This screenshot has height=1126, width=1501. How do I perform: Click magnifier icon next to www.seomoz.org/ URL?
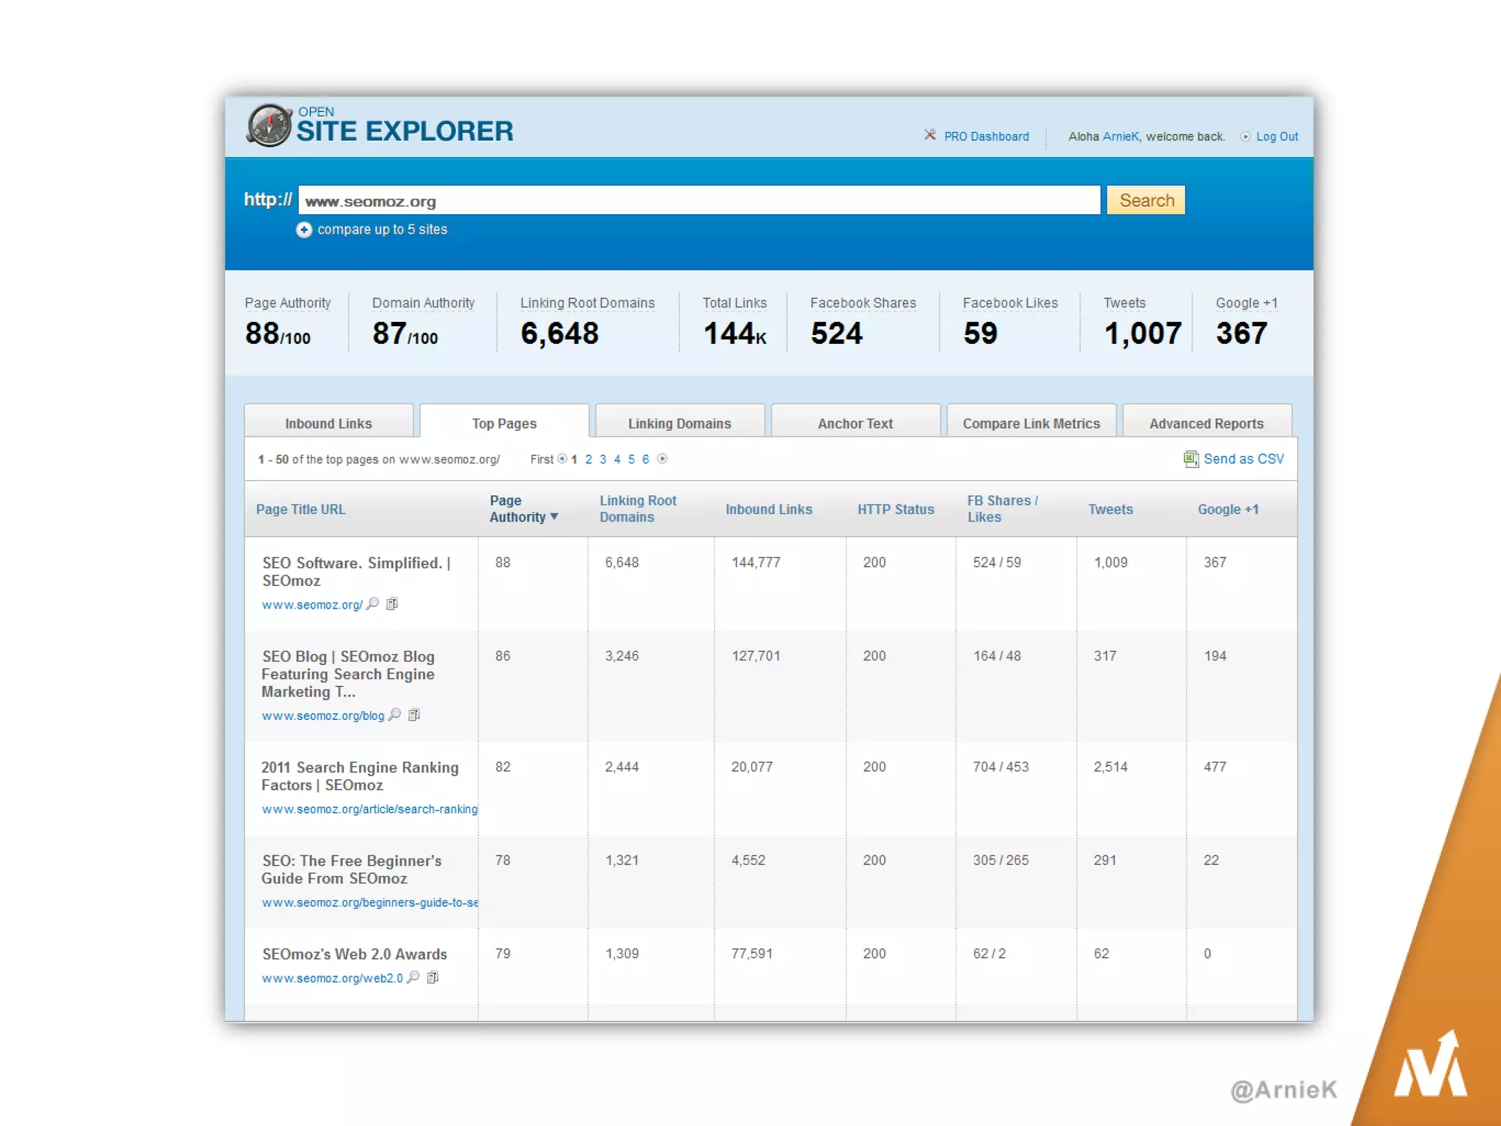pyautogui.click(x=373, y=603)
